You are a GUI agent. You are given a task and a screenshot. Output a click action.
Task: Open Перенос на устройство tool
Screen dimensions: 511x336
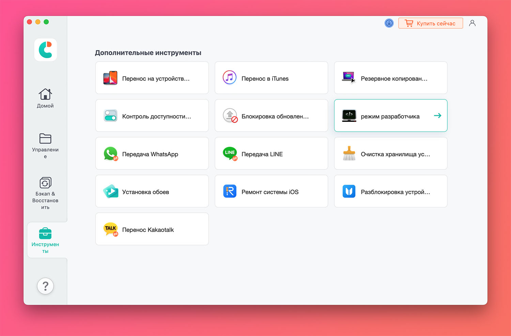coord(152,78)
